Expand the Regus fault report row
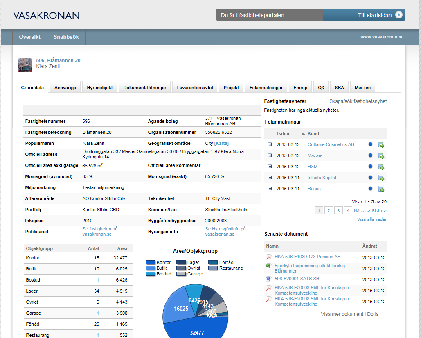This screenshot has height=338, width=421. click(x=270, y=189)
